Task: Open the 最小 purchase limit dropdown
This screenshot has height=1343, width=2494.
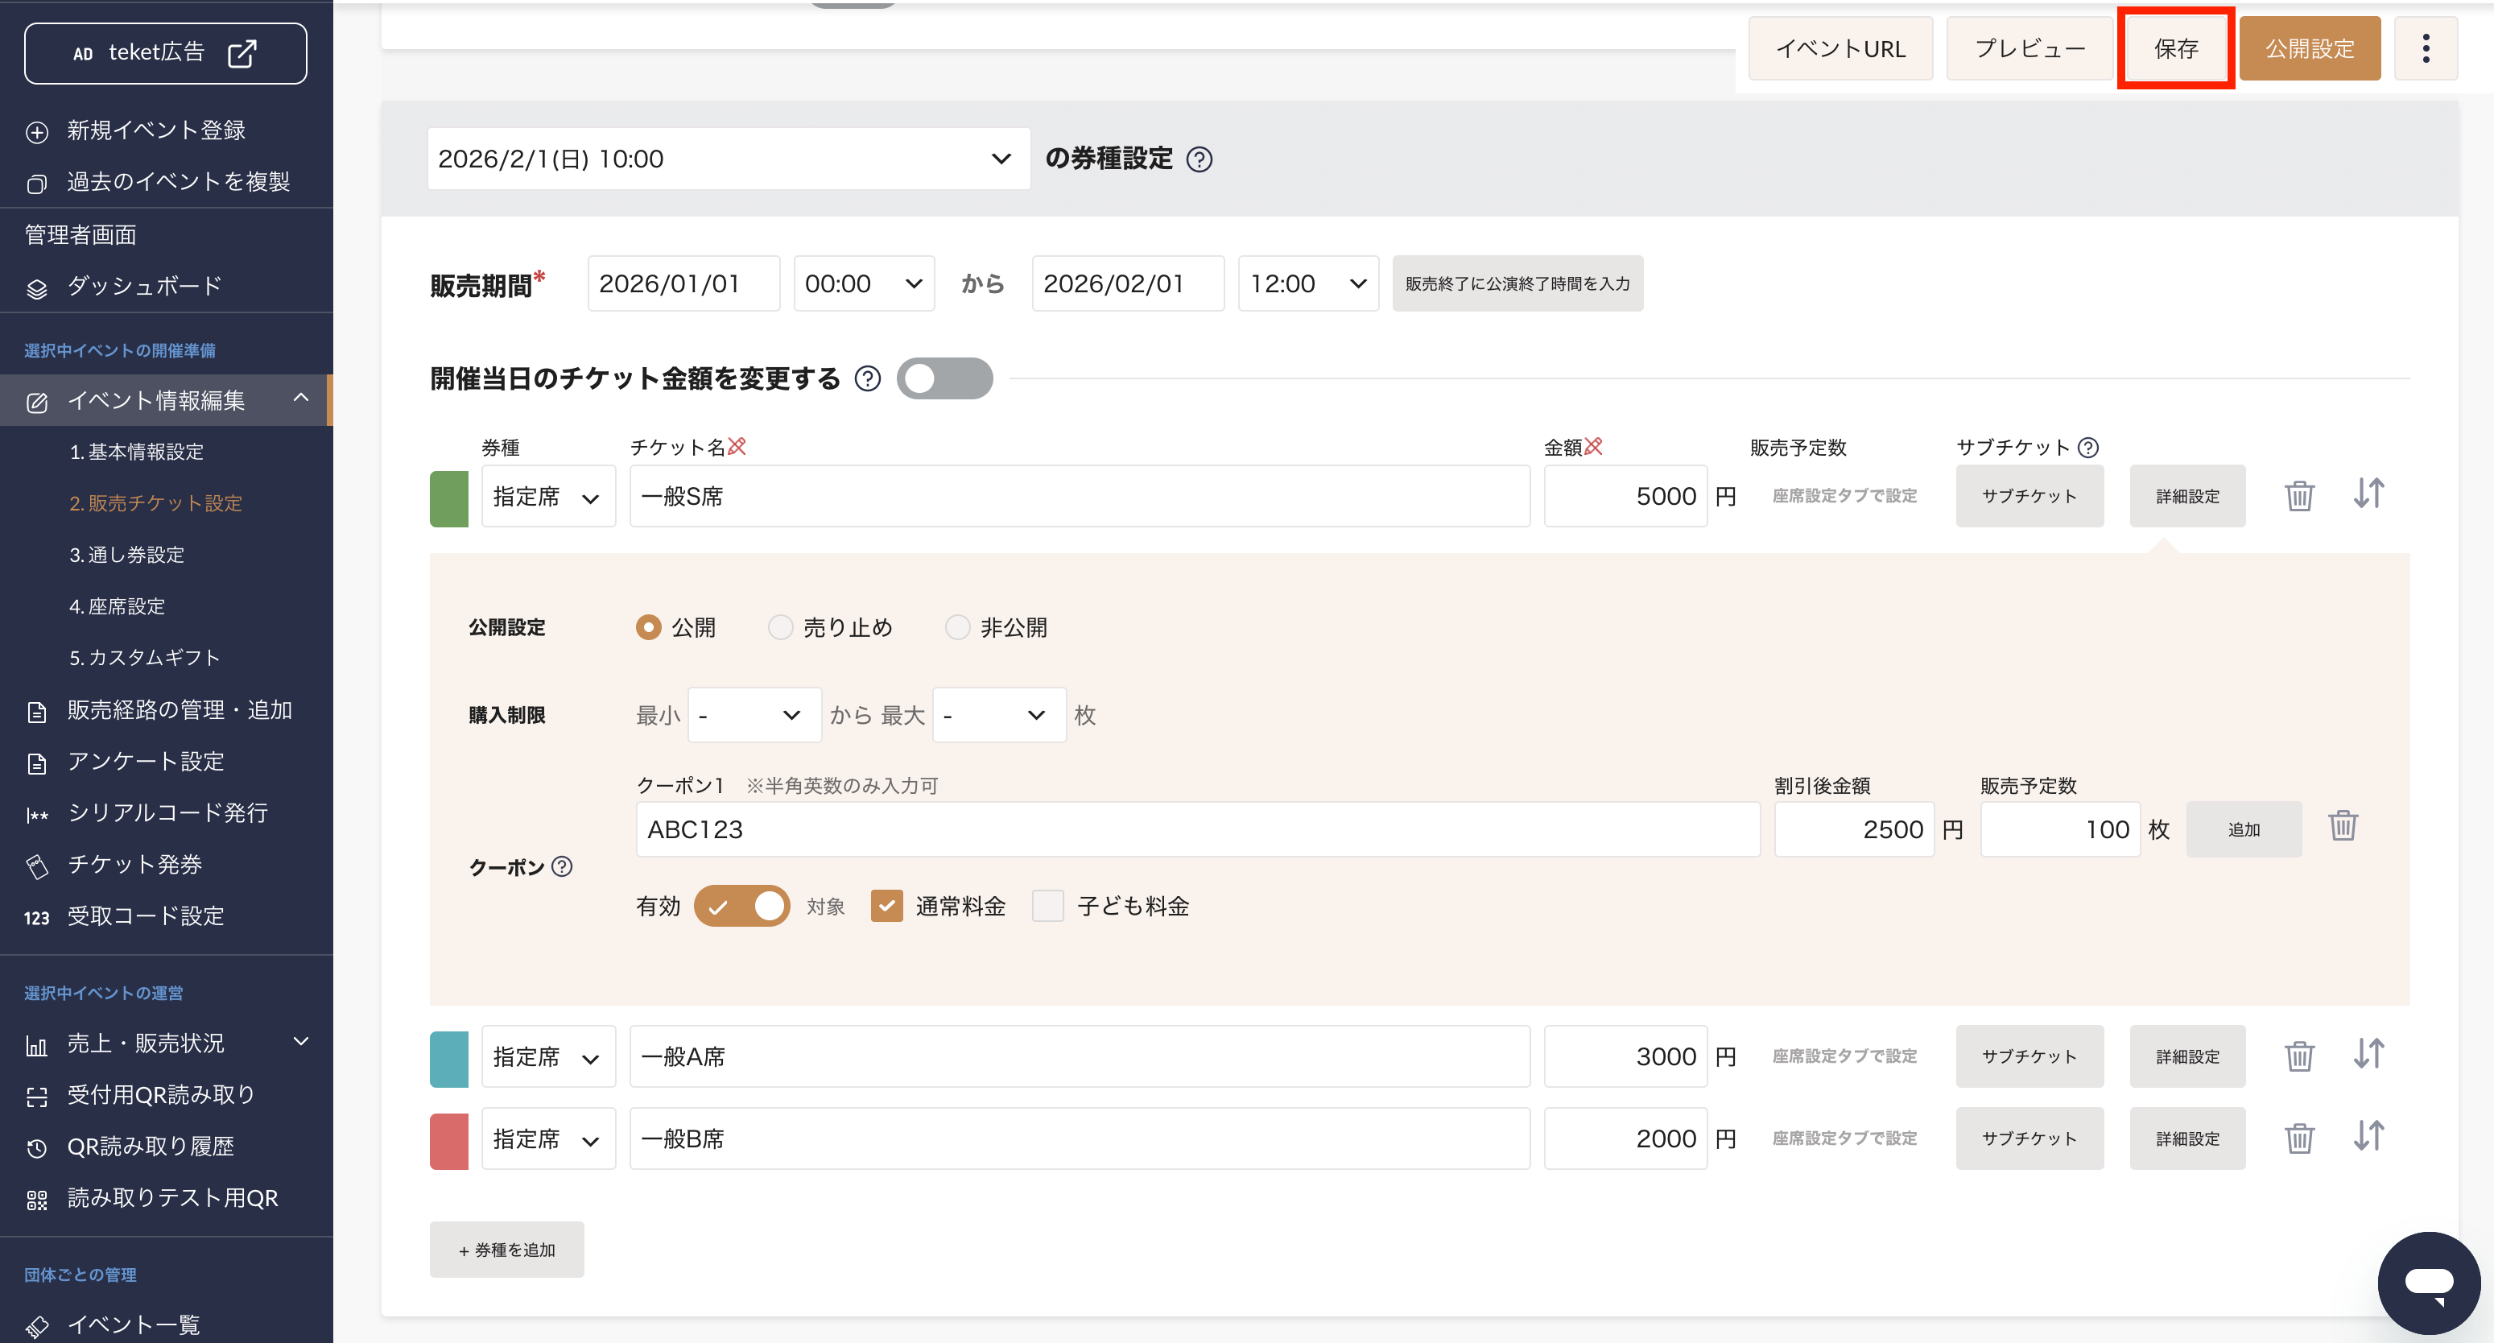Action: pos(754,716)
